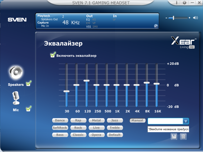Open the info icon in title bar
Image resolution: width=203 pixels, height=152 pixels.
pyautogui.click(x=177, y=3)
